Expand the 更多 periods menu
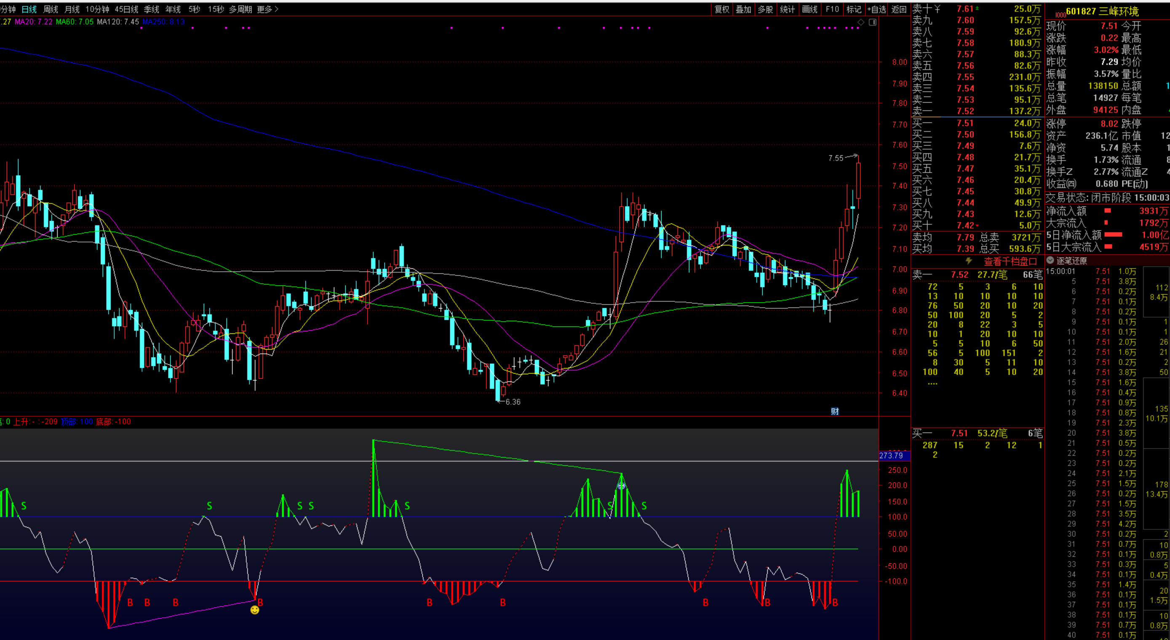Image resolution: width=1170 pixels, height=640 pixels. click(x=267, y=9)
